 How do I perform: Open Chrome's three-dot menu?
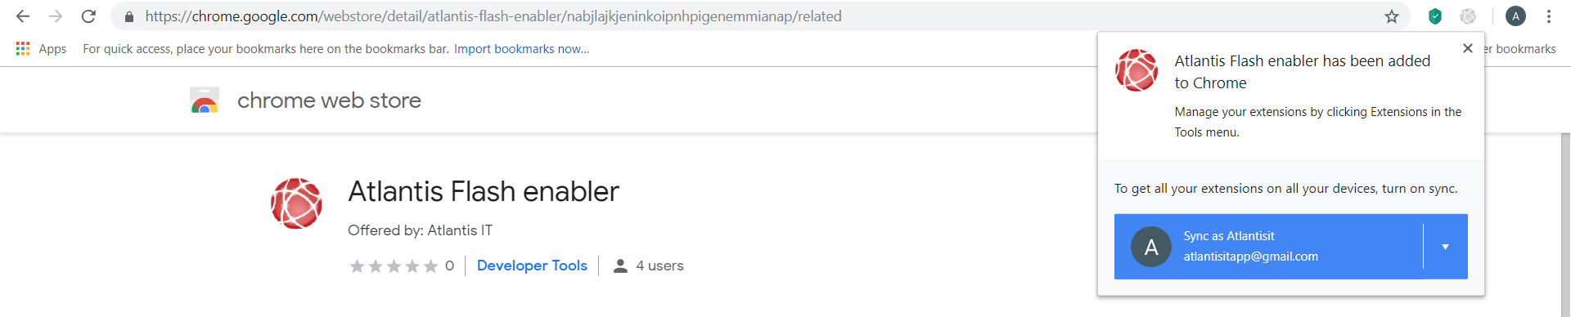click(1549, 16)
